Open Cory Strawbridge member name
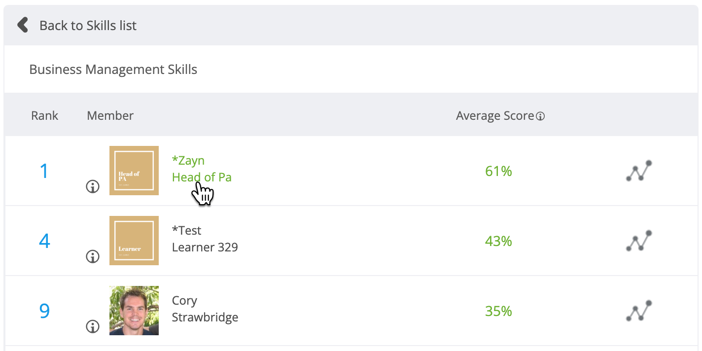The width and height of the screenshot is (702, 351). pos(205,309)
